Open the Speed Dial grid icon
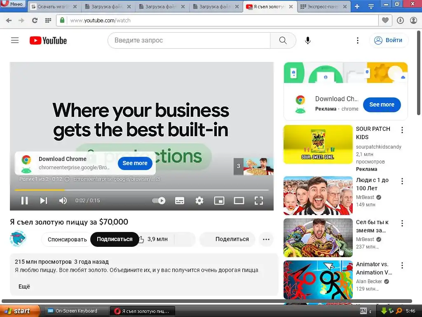The width and height of the screenshot is (422, 317). coord(48,21)
